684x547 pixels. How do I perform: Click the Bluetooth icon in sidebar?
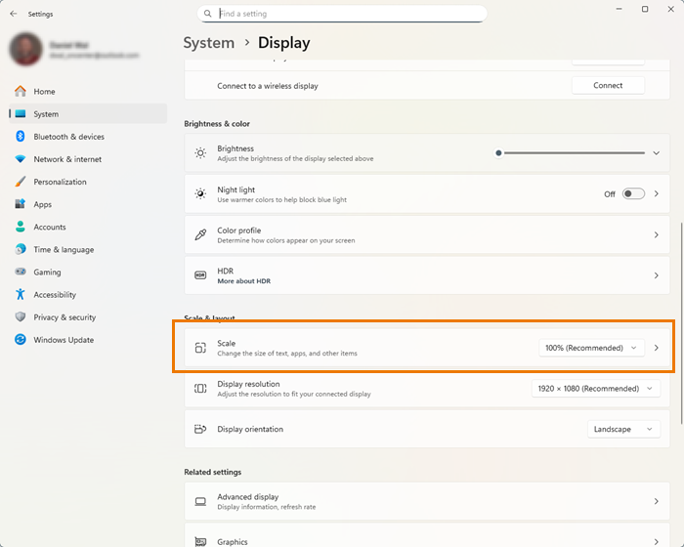click(21, 137)
